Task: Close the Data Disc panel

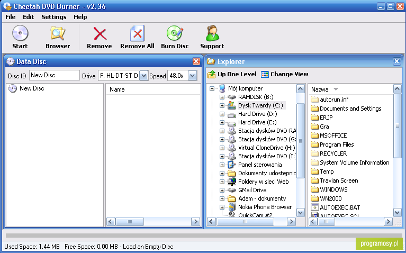Action: tap(196, 61)
